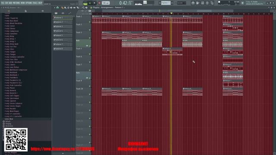The image size is (276, 155).
Task: Show automation clips in the picker panel
Action: click(x=70, y=13)
